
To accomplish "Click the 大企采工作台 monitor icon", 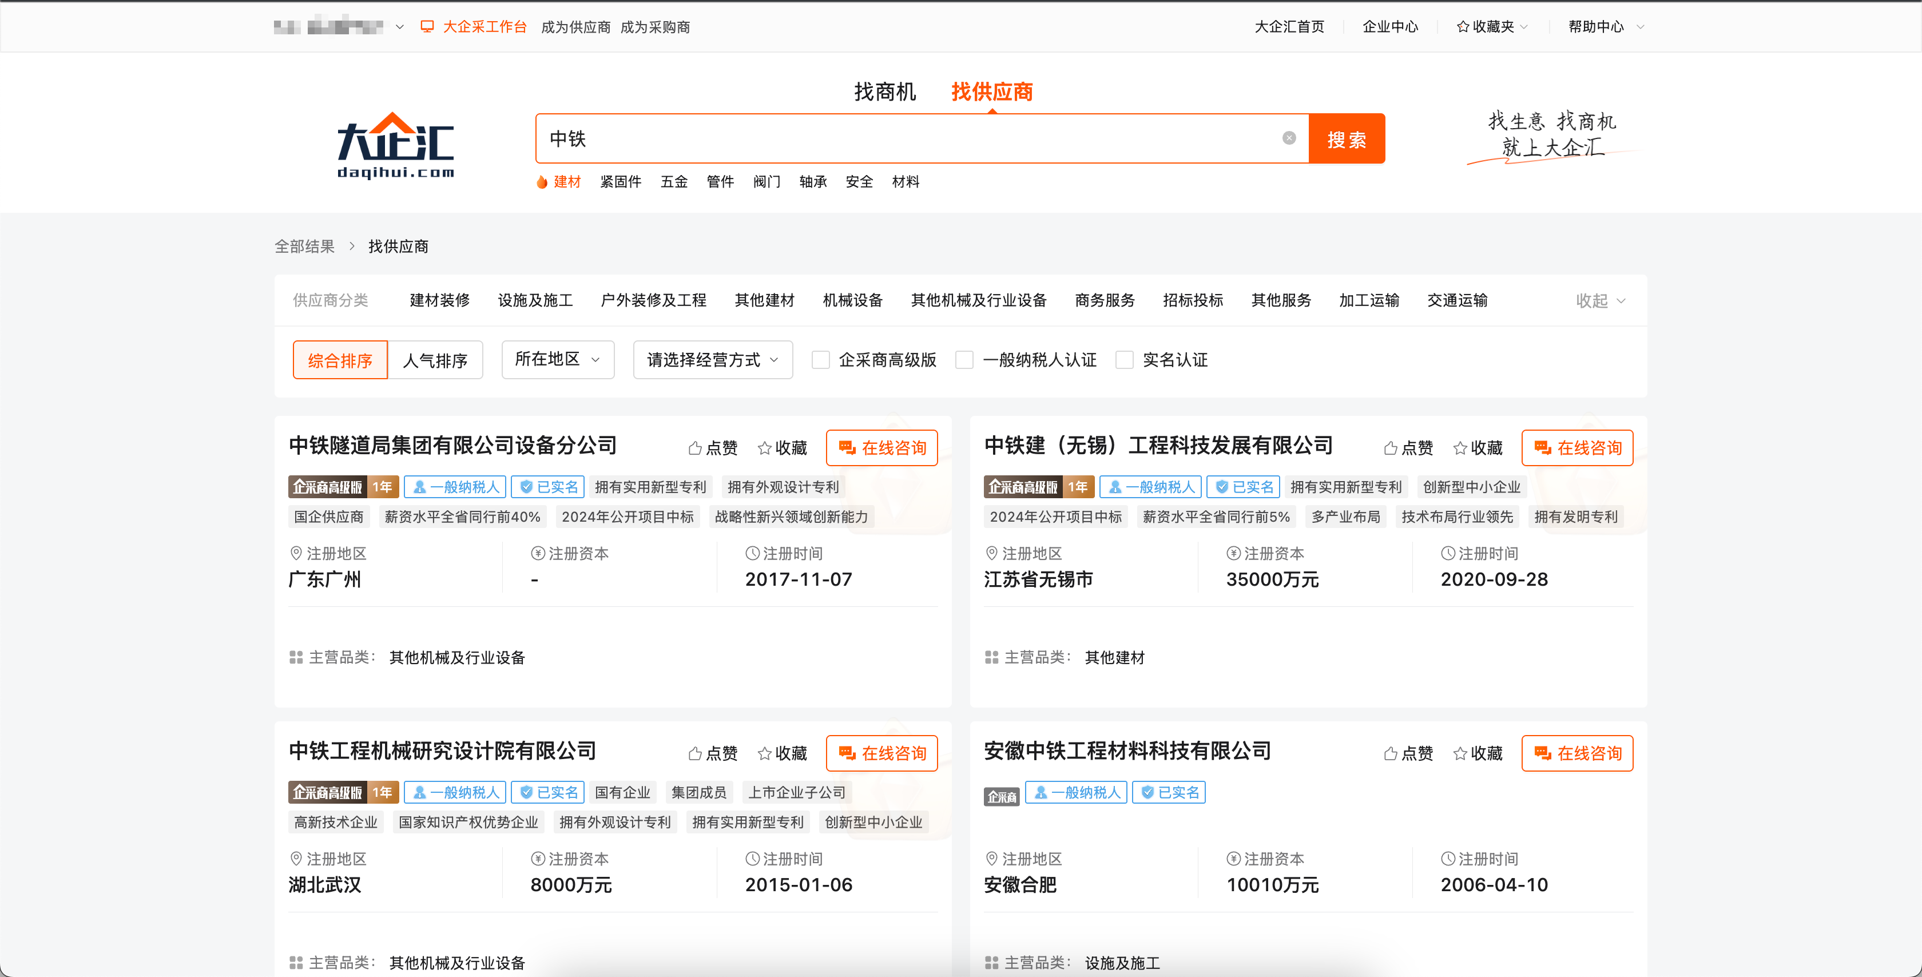I will 427,26.
